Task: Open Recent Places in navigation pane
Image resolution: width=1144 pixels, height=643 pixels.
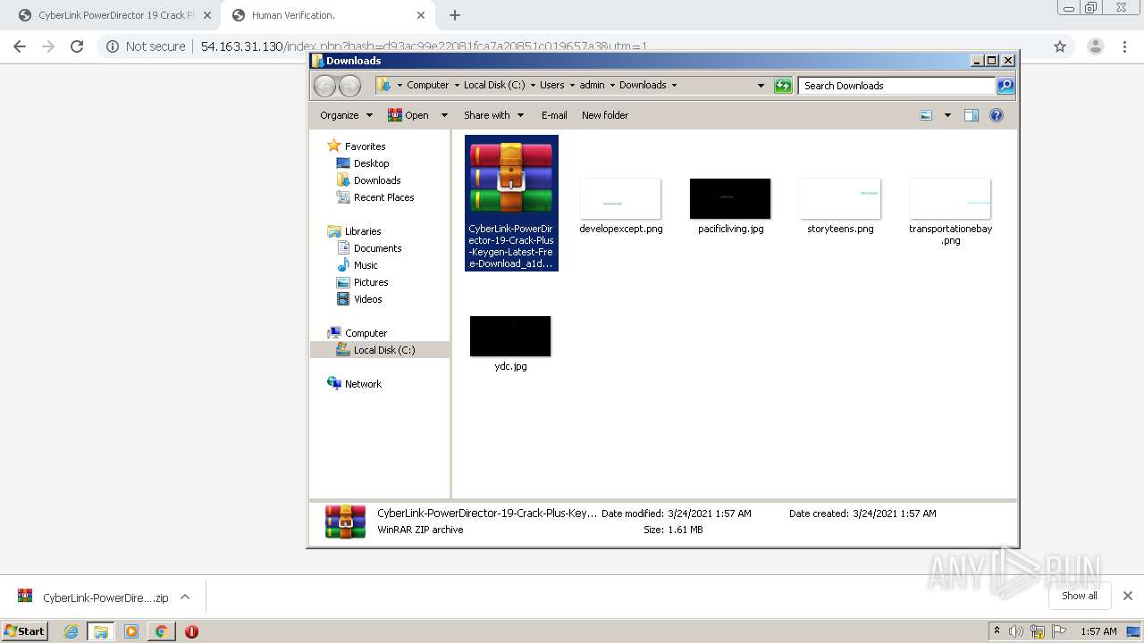Action: click(x=383, y=197)
